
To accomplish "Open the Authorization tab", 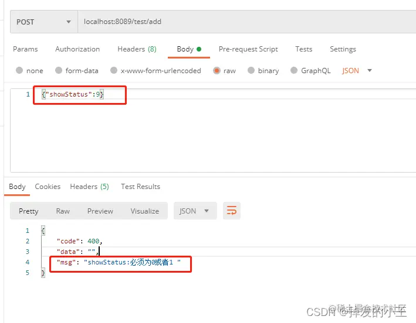I will click(77, 49).
